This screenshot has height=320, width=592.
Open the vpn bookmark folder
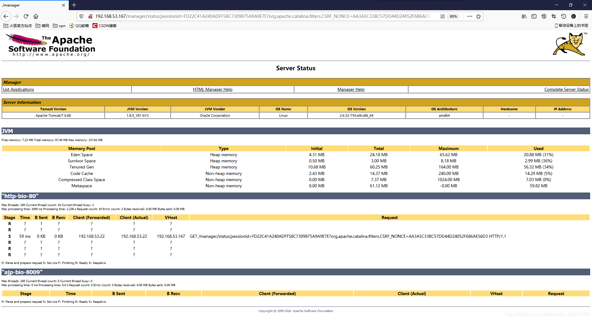click(59, 26)
